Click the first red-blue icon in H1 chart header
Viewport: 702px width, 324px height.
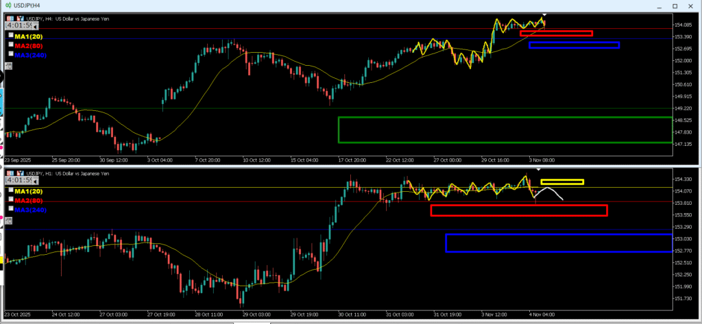pos(10,172)
